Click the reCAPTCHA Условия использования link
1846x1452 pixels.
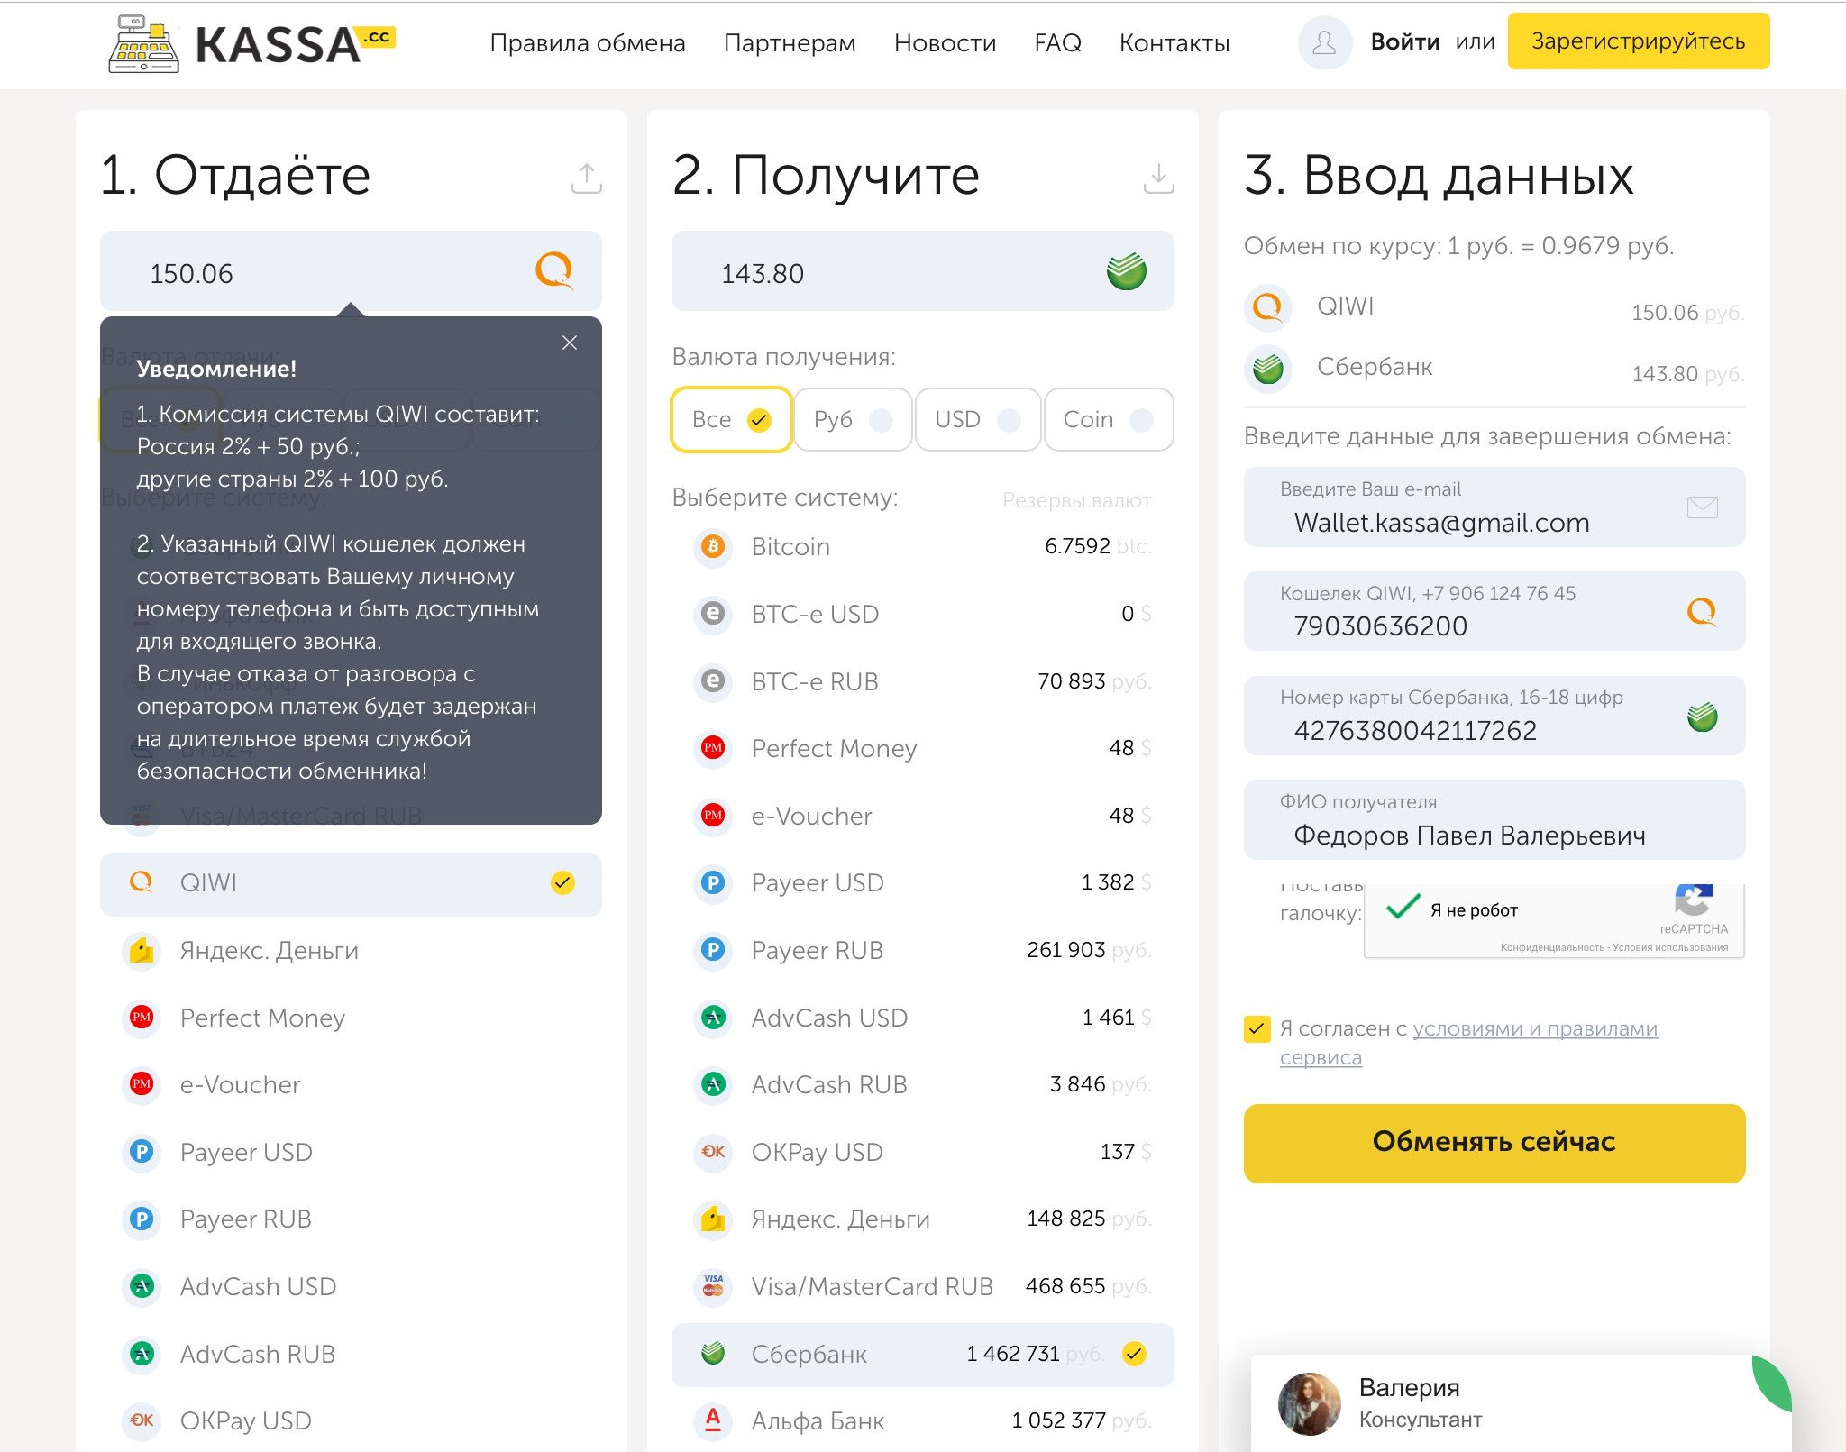click(x=1670, y=947)
